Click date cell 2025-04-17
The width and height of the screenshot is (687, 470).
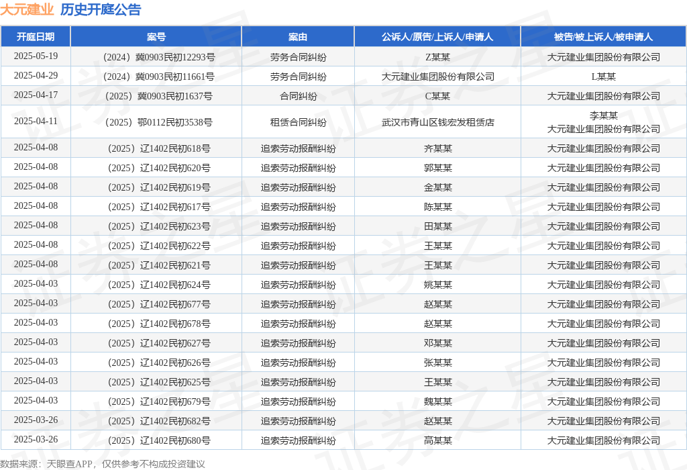(36, 95)
